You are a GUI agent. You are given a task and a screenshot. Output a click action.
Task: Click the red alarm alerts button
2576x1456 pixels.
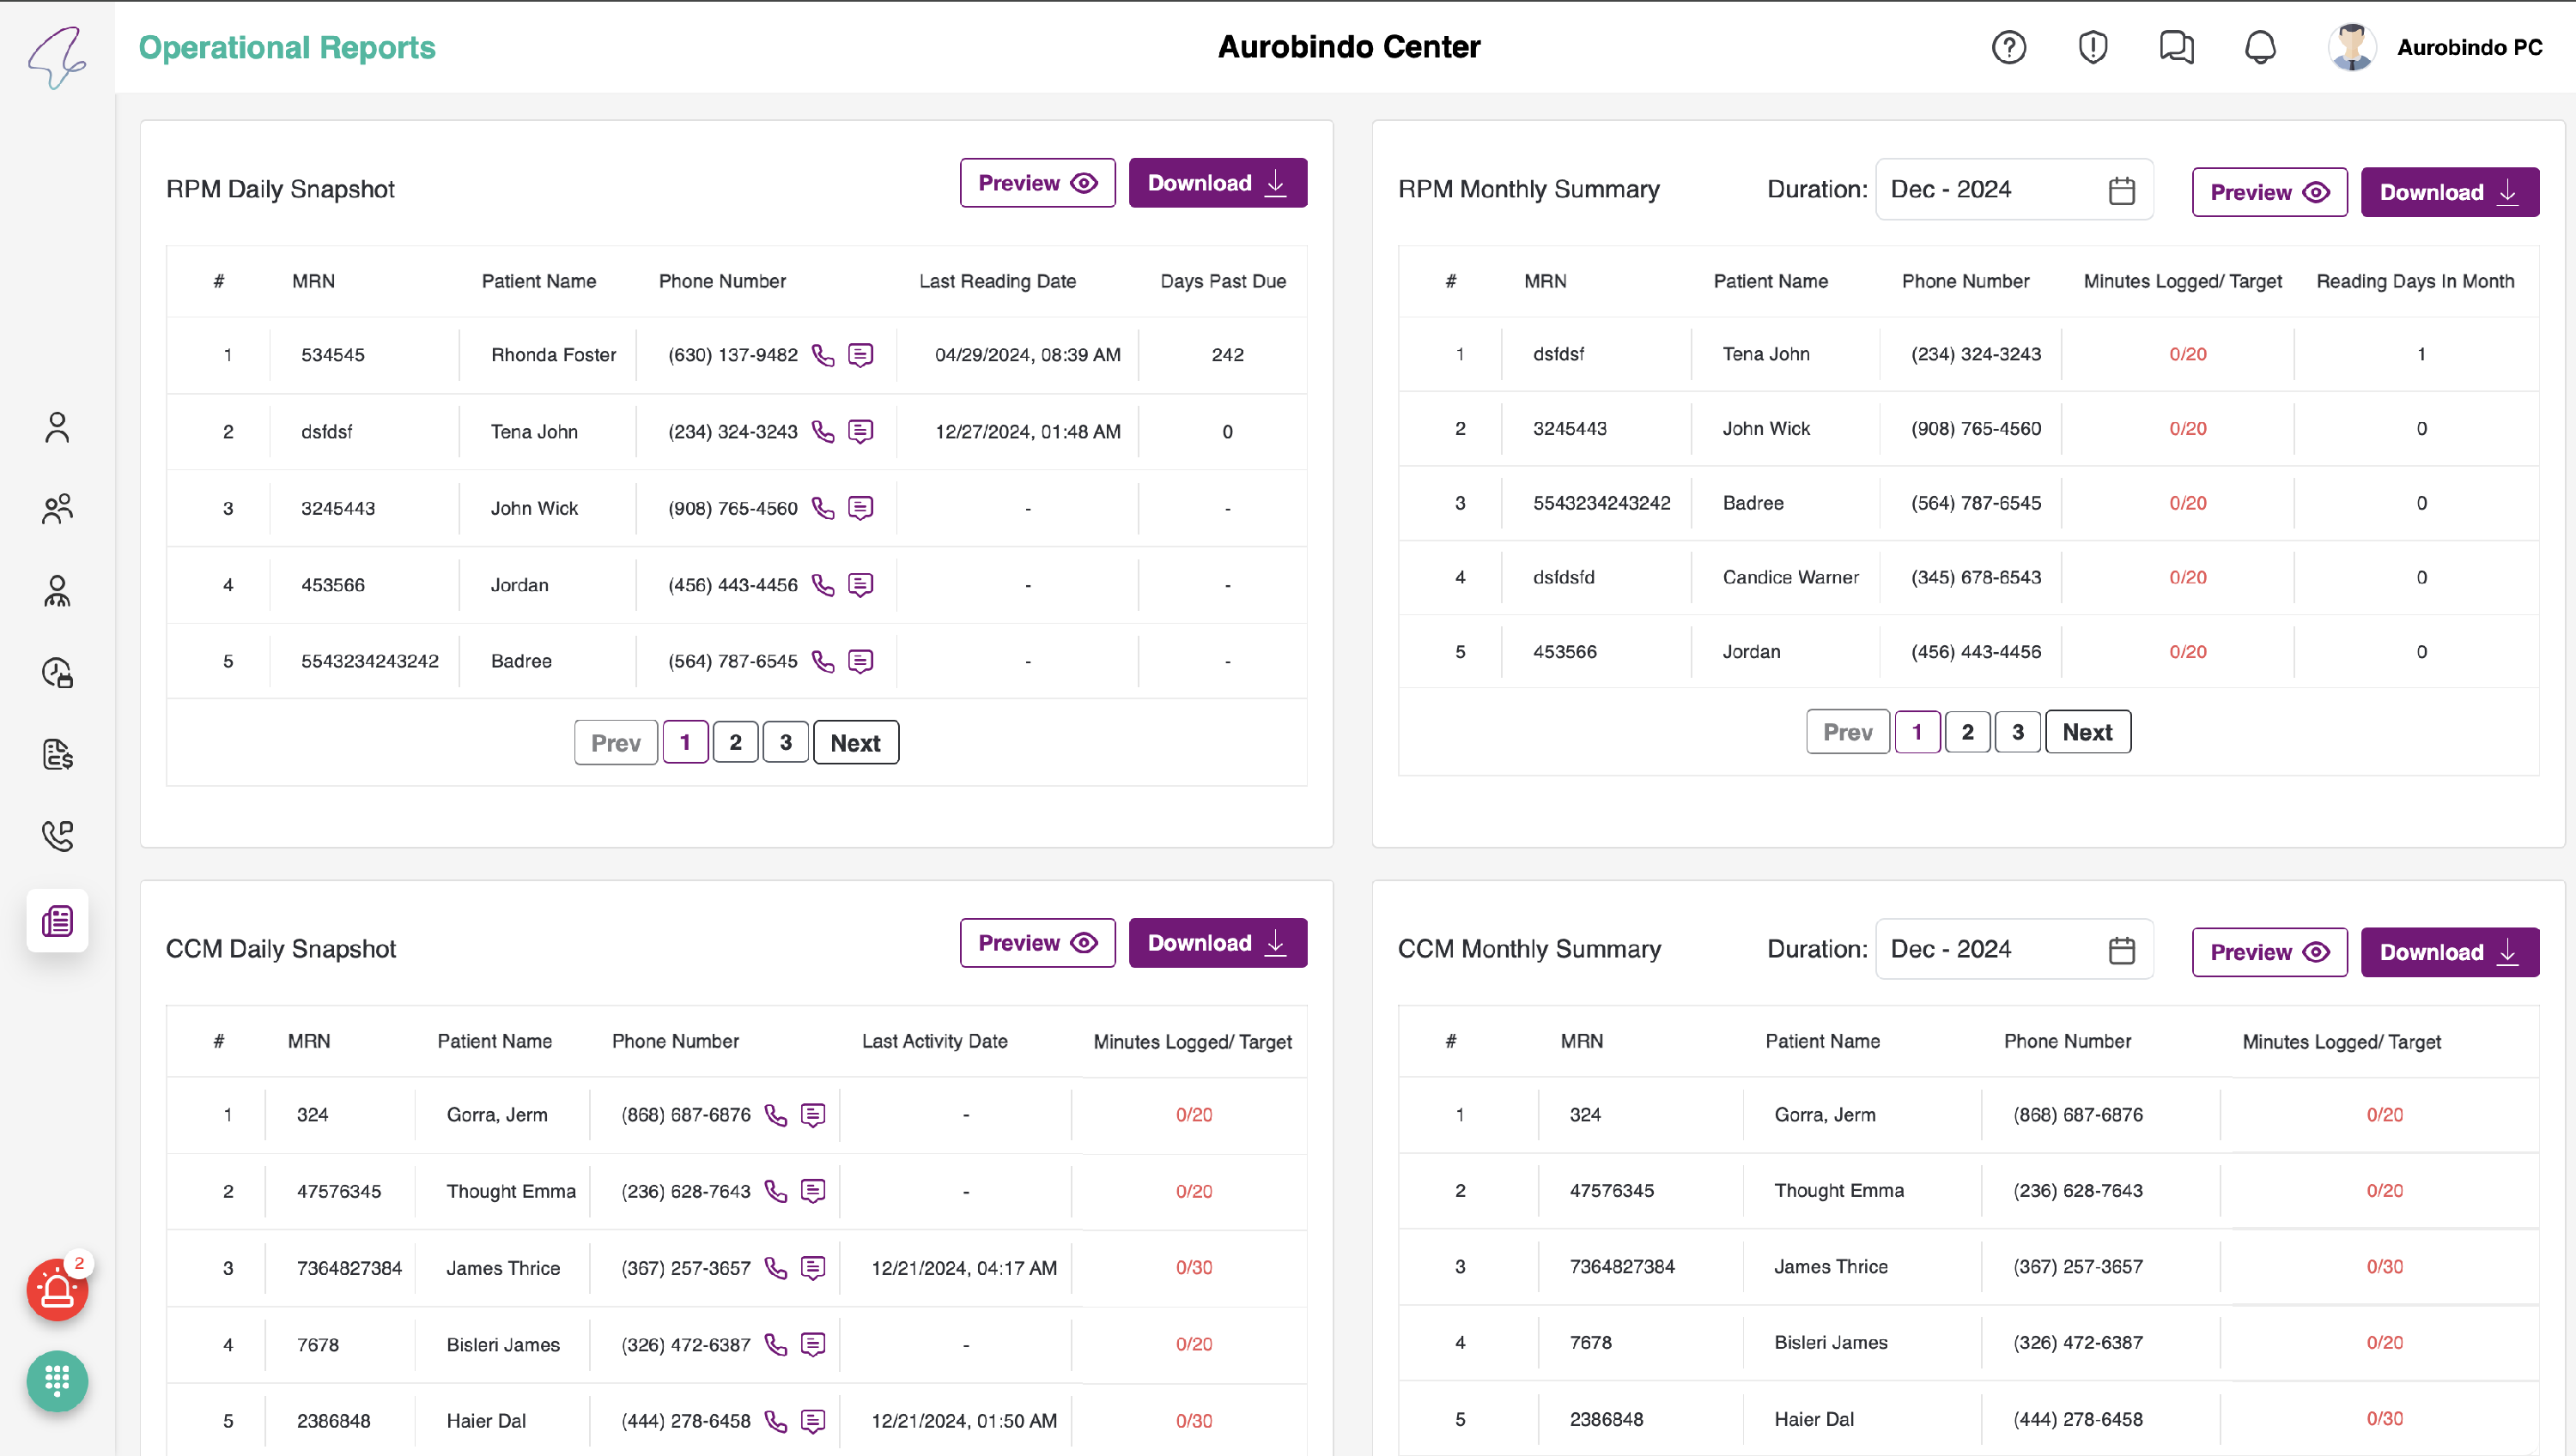coord(57,1291)
